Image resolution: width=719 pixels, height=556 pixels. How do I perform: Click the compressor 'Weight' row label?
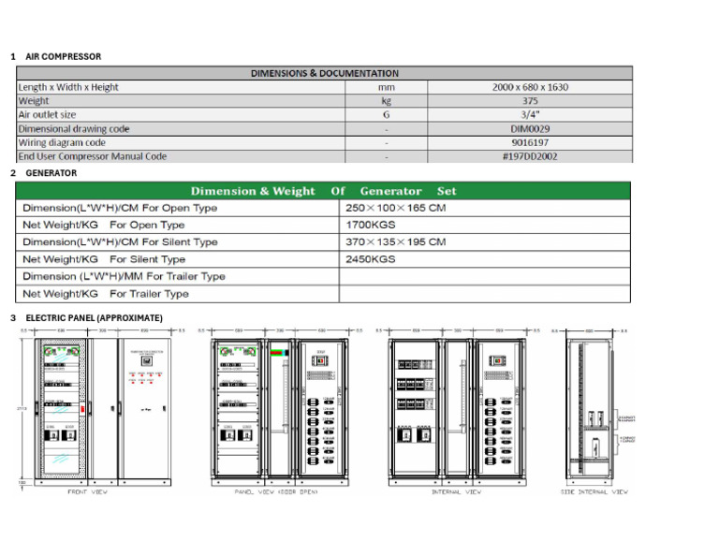click(34, 101)
